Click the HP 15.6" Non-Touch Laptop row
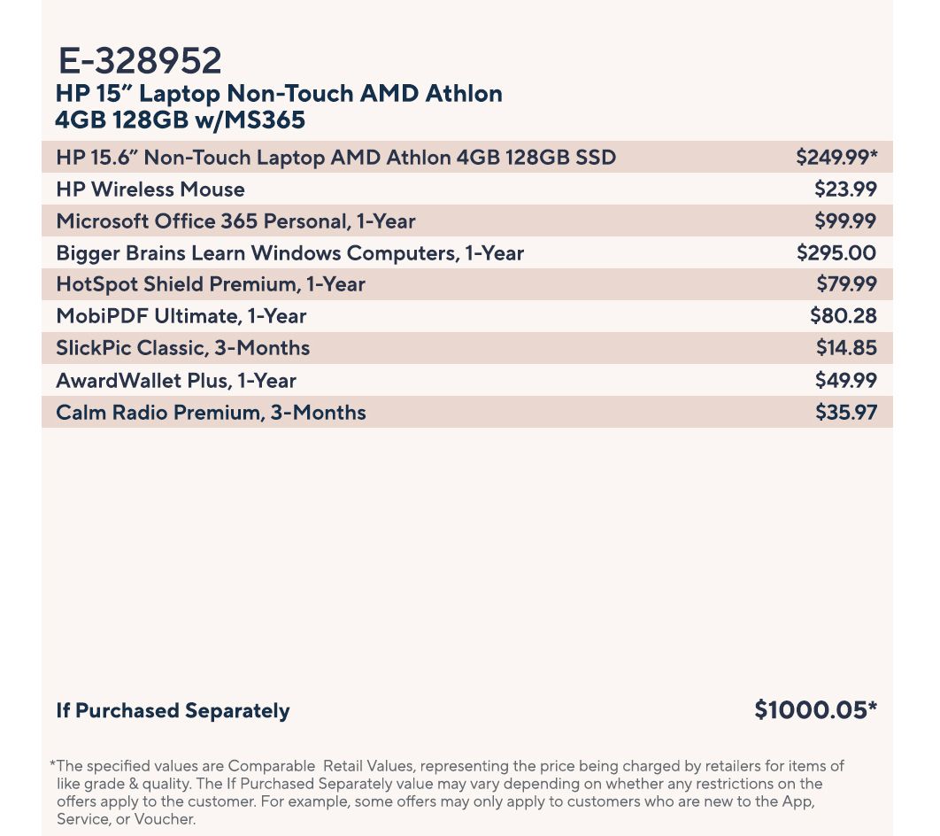Image resolution: width=940 pixels, height=836 pixels. point(335,158)
